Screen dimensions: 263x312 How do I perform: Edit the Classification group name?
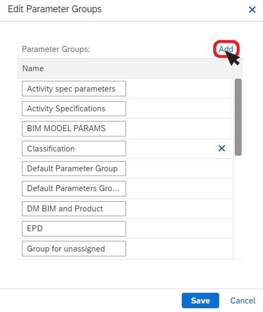(74, 148)
